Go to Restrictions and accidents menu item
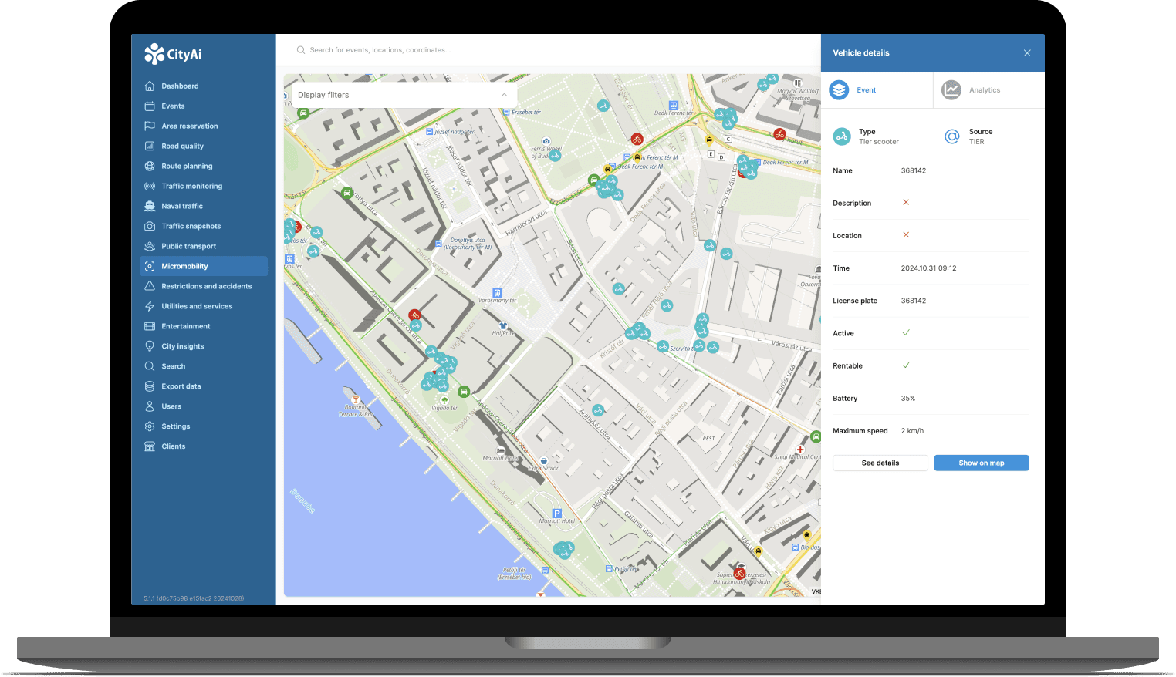The image size is (1176, 677). pyautogui.click(x=206, y=286)
